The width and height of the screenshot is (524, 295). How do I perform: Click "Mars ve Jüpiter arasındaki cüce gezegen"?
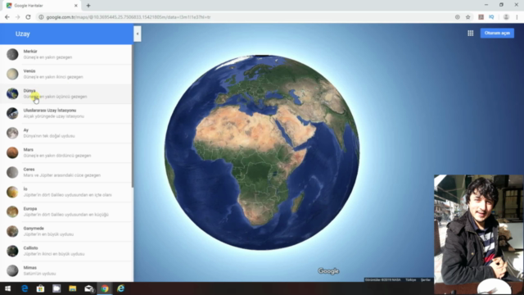tap(62, 175)
